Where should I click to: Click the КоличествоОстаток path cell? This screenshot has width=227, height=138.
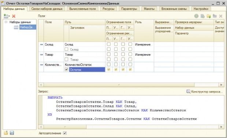[85, 65]
